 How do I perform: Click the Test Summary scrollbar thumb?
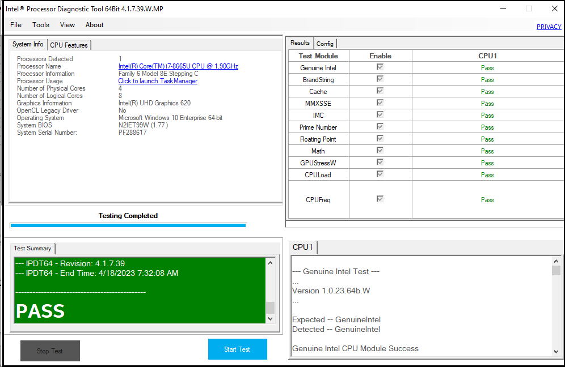click(x=270, y=308)
